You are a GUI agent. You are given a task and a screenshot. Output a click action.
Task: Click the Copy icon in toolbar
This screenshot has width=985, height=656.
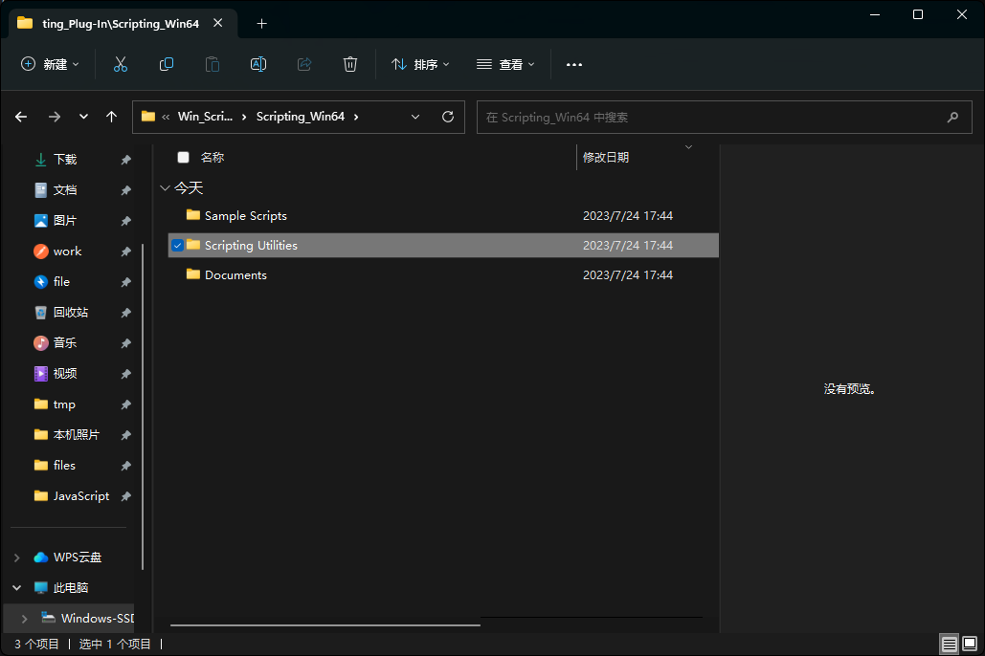pyautogui.click(x=167, y=64)
